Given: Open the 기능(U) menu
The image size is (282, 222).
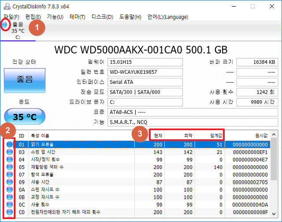Looking at the screenshot, I should [x=55, y=17].
